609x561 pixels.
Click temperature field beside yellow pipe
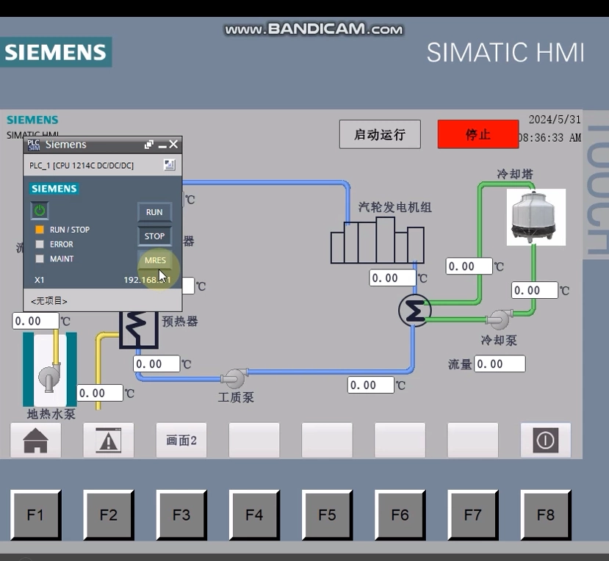100,394
